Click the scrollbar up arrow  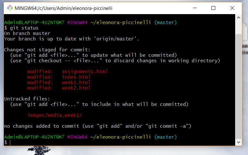(x=238, y=18)
